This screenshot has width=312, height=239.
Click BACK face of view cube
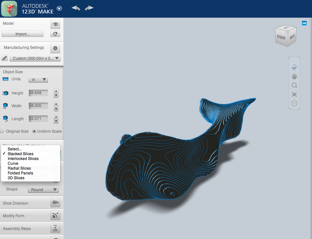pyautogui.click(x=292, y=37)
